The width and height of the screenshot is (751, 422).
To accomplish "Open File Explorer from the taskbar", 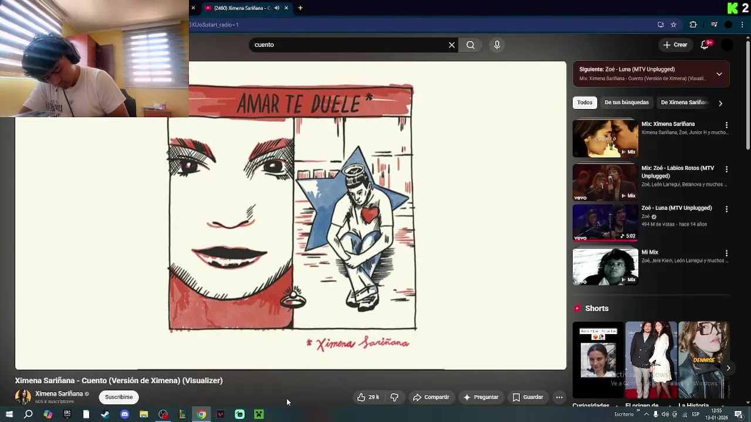I will (x=144, y=414).
